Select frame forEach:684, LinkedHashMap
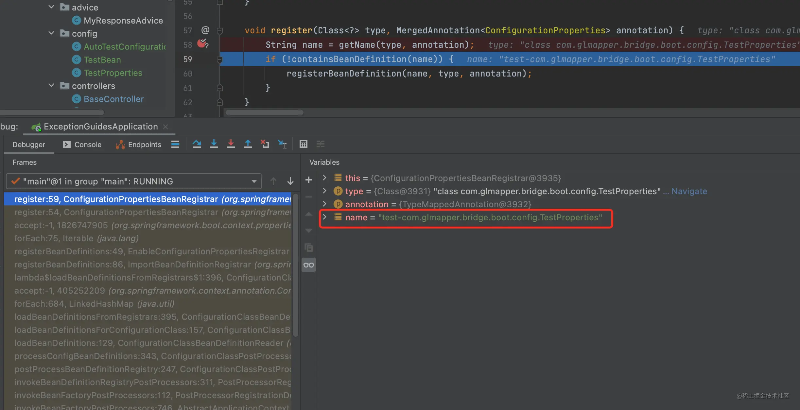The image size is (800, 410). [x=148, y=304]
